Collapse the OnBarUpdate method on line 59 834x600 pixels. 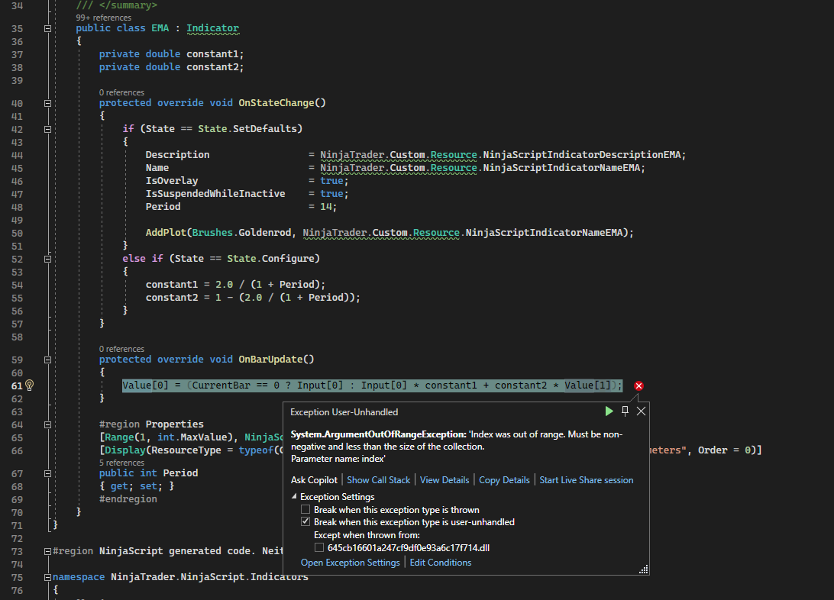(48, 360)
